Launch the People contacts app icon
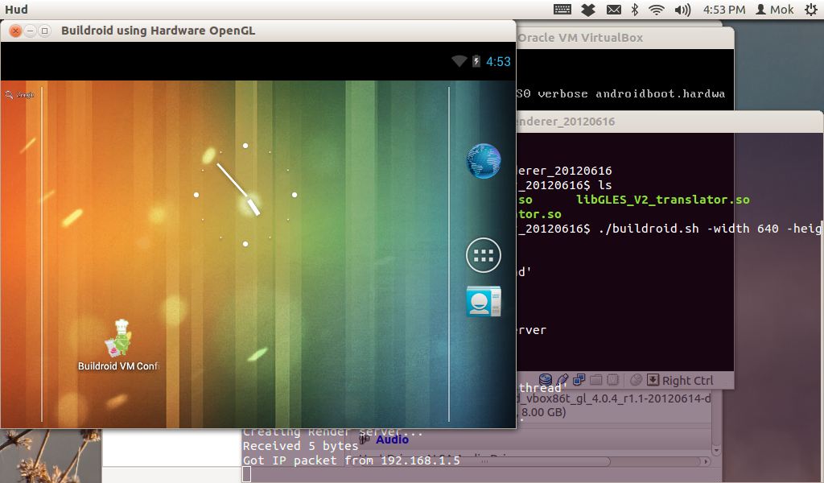The width and height of the screenshot is (824, 483). (484, 301)
